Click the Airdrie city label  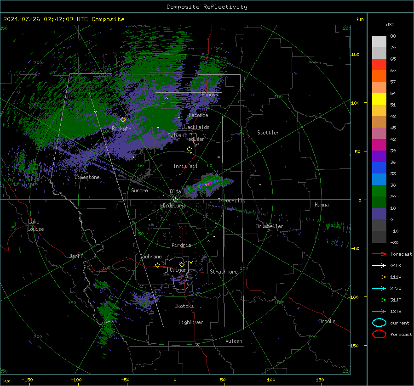[181, 245]
